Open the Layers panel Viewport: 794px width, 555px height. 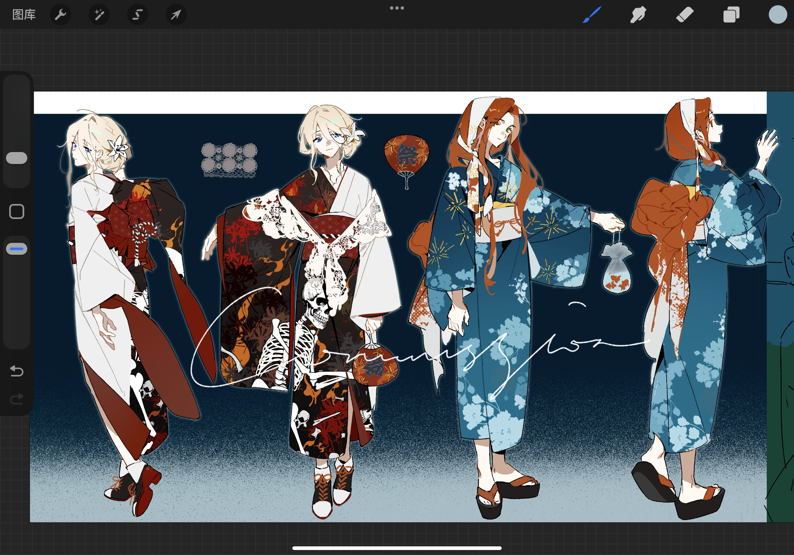pos(731,15)
